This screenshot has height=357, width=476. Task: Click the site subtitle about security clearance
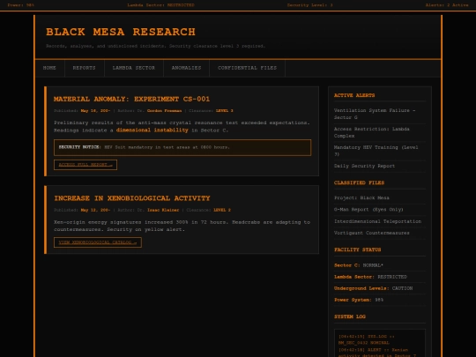pos(156,46)
